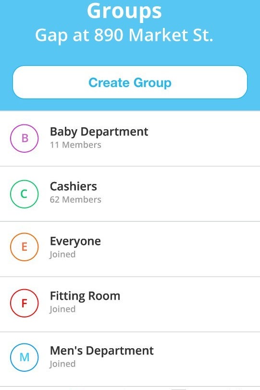The height and width of the screenshot is (390, 260).
Task: Tap the Groups page title
Action: [124, 11]
